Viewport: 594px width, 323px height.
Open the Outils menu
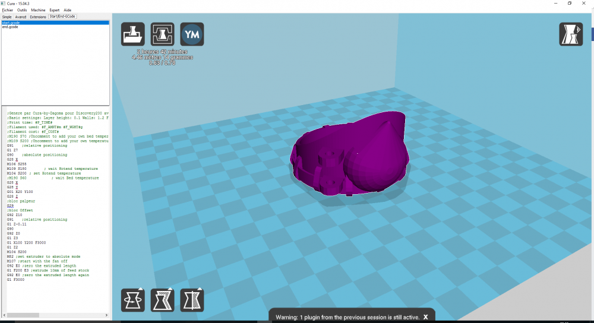point(22,10)
